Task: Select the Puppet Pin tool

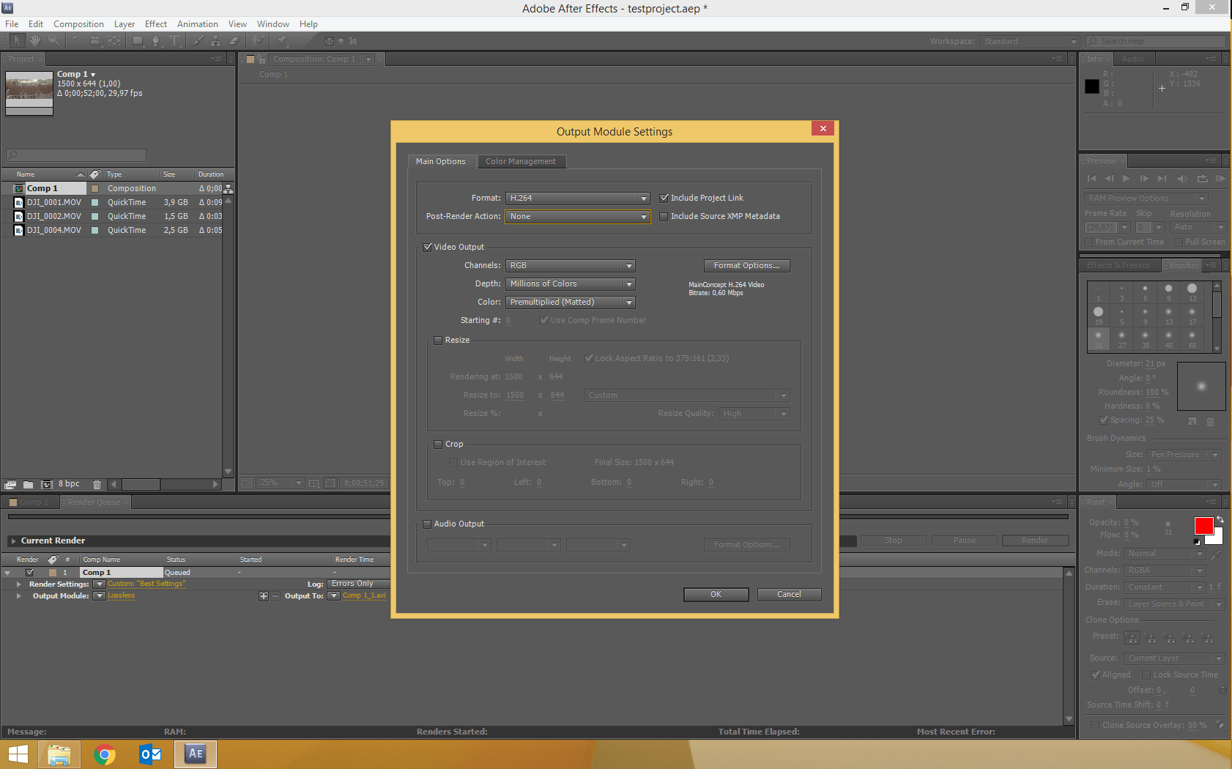Action: [x=282, y=41]
